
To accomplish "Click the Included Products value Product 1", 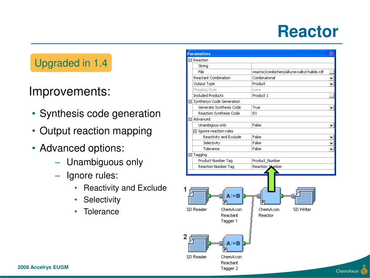I will click(290, 96).
